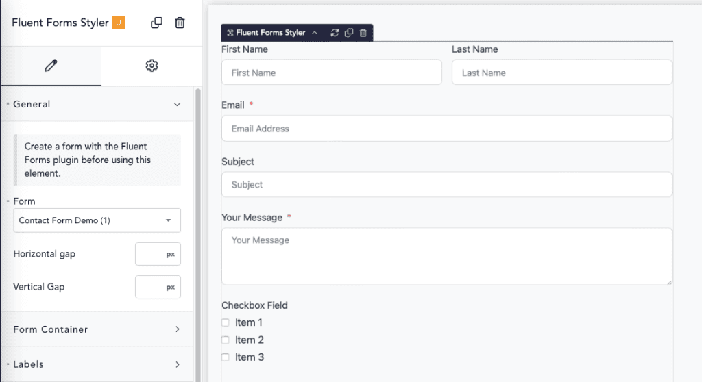Click the copy icon on Fluent Forms Styler bar
702x382 pixels.
click(349, 33)
